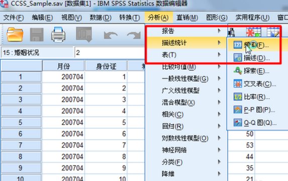Expand the 描述统计 submenu
Image resolution: width=288 pixels, height=181 pixels.
[186, 43]
